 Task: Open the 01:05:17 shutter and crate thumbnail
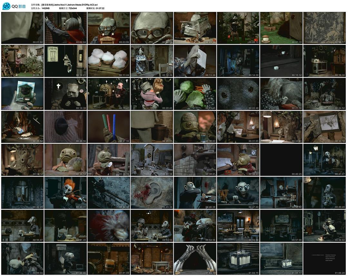pyautogui.click(x=281, y=259)
